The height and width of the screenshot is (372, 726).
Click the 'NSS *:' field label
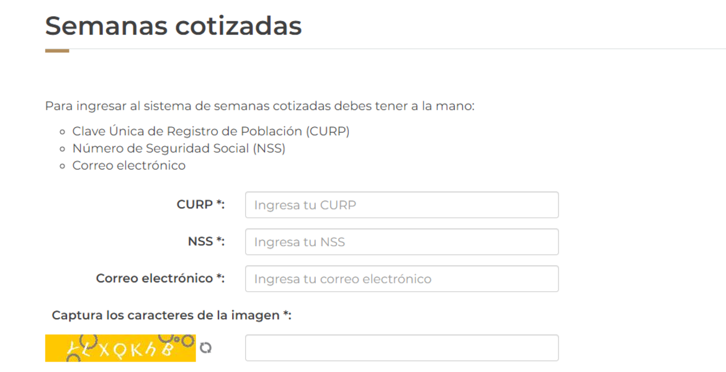pyautogui.click(x=206, y=242)
